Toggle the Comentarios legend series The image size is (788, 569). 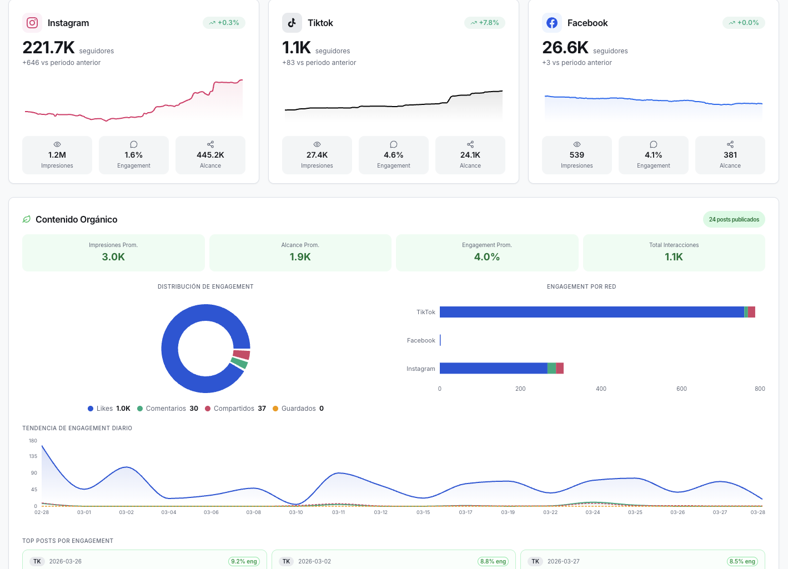[x=167, y=409]
